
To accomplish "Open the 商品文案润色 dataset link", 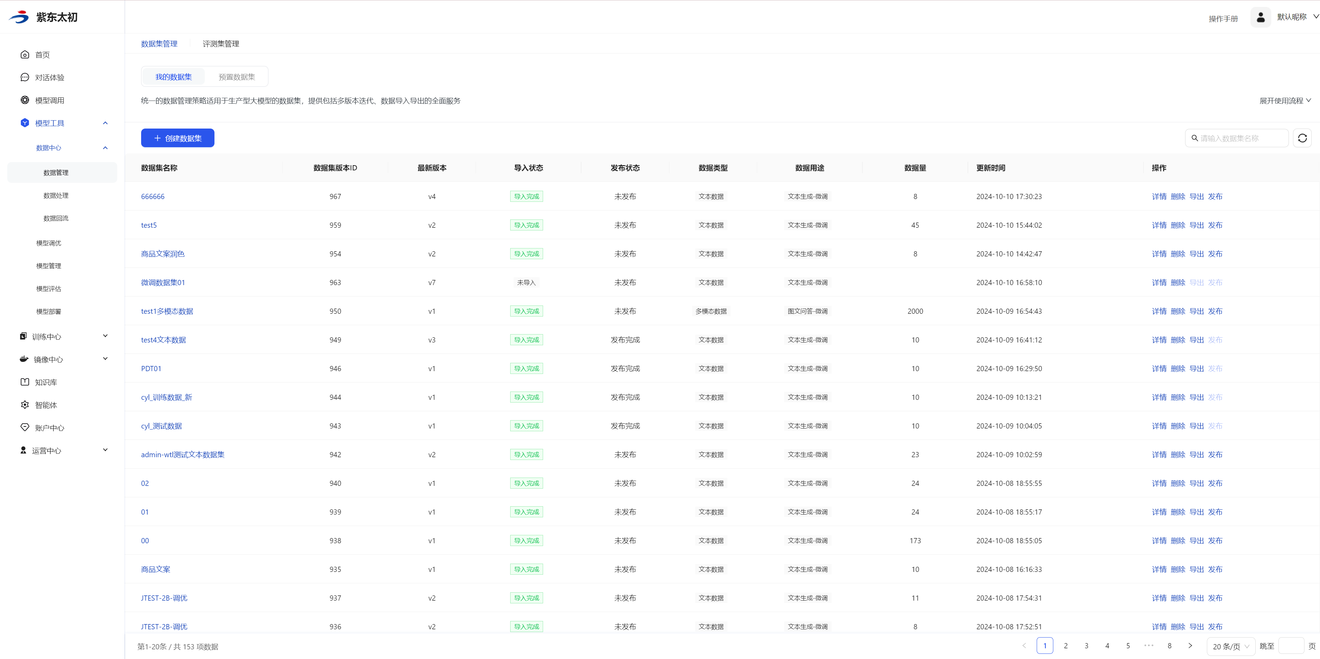I will coord(163,254).
